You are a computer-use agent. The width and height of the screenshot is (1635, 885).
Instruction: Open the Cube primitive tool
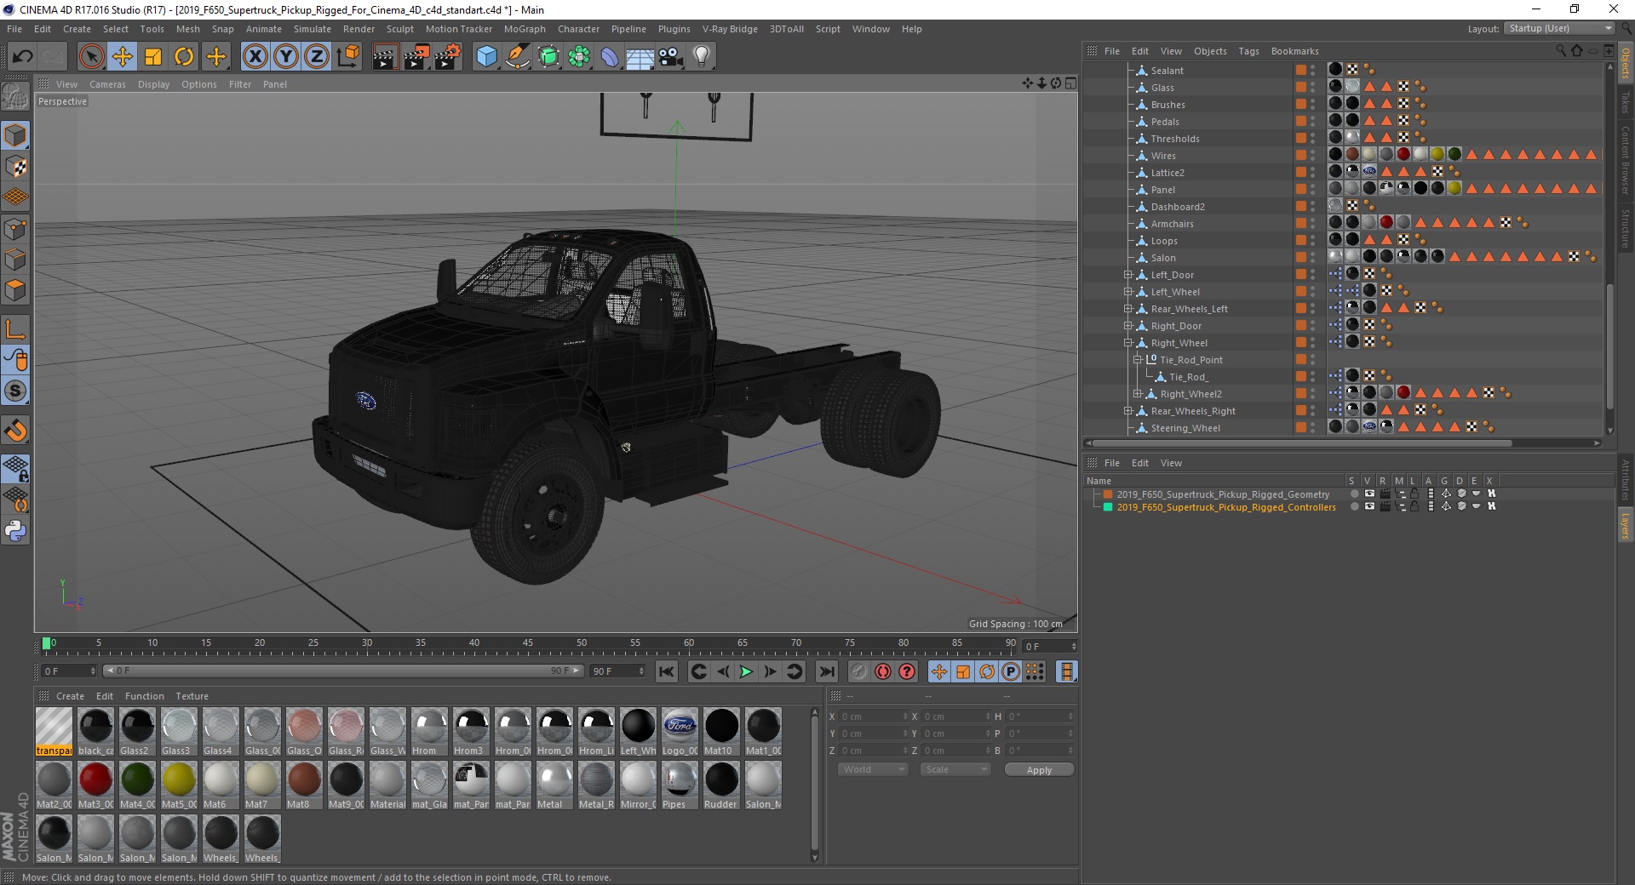(x=486, y=57)
